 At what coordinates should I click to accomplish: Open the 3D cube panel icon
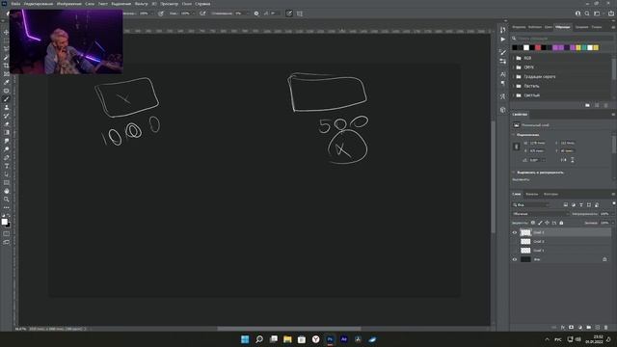click(503, 110)
